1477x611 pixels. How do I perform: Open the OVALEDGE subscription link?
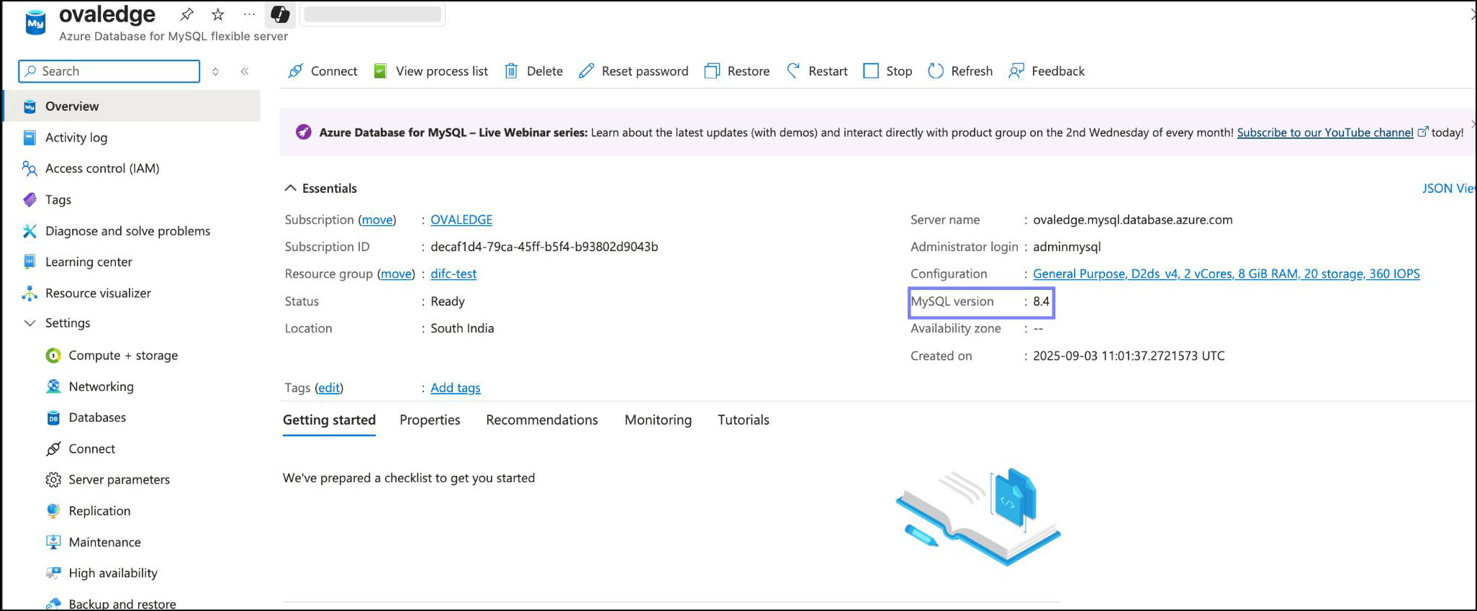(461, 219)
